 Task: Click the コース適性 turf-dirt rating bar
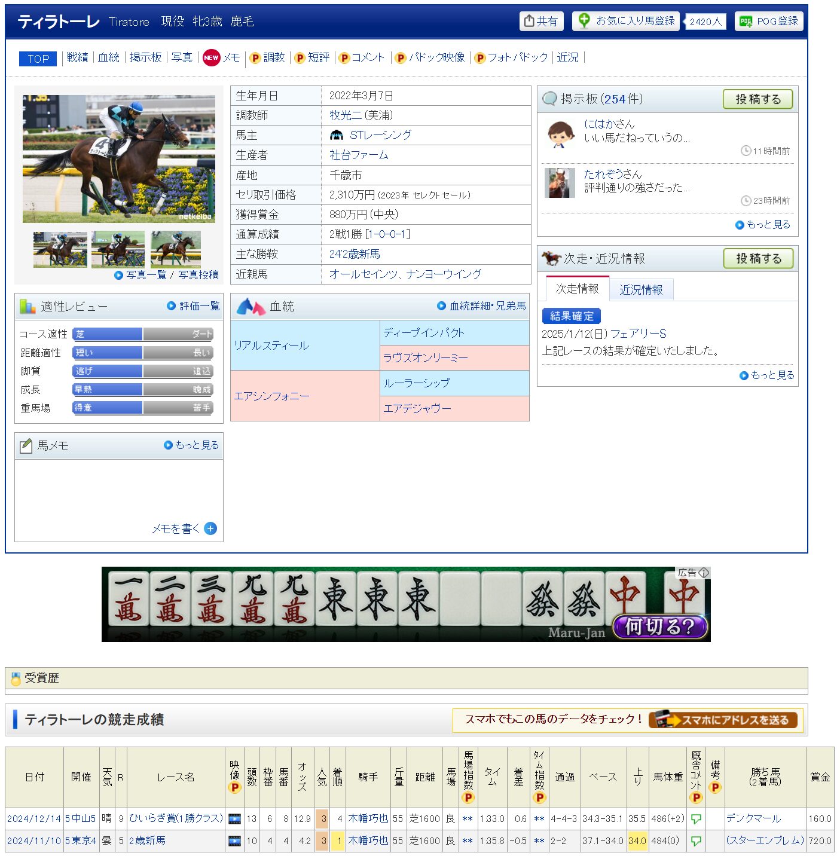tap(142, 334)
